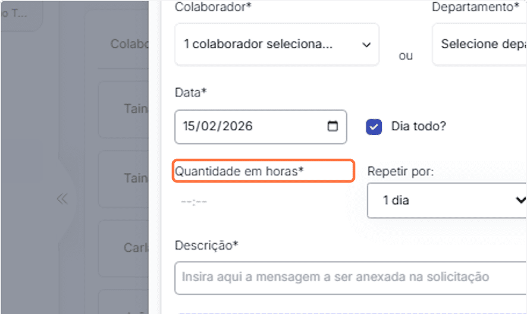Open the 'Repetir por' 1 dia dropdown
Image resolution: width=527 pixels, height=314 pixels.
click(447, 200)
